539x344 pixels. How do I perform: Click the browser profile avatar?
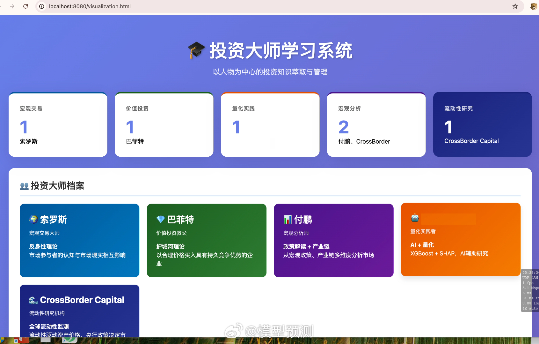coord(533,6)
